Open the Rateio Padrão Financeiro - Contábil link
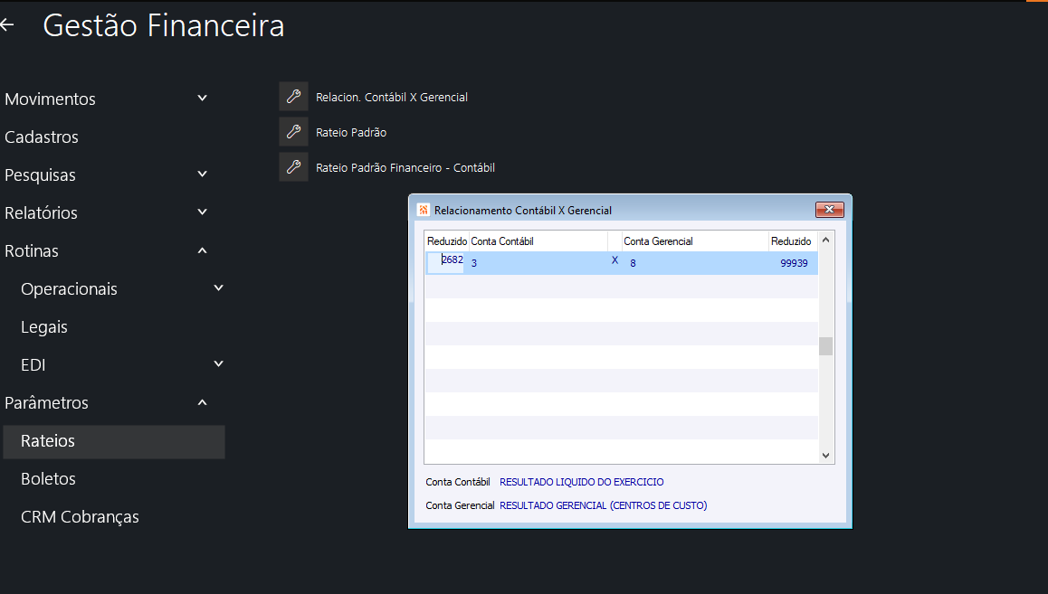 405,168
